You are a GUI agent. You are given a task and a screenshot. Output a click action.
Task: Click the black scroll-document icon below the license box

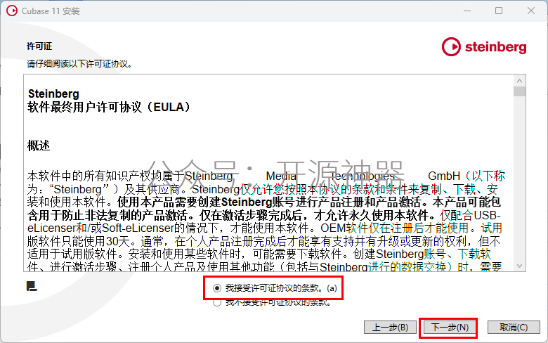click(x=32, y=286)
